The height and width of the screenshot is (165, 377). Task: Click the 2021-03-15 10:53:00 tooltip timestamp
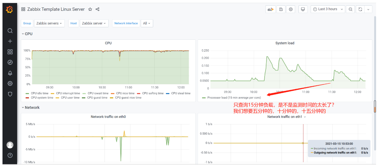coord(339,144)
